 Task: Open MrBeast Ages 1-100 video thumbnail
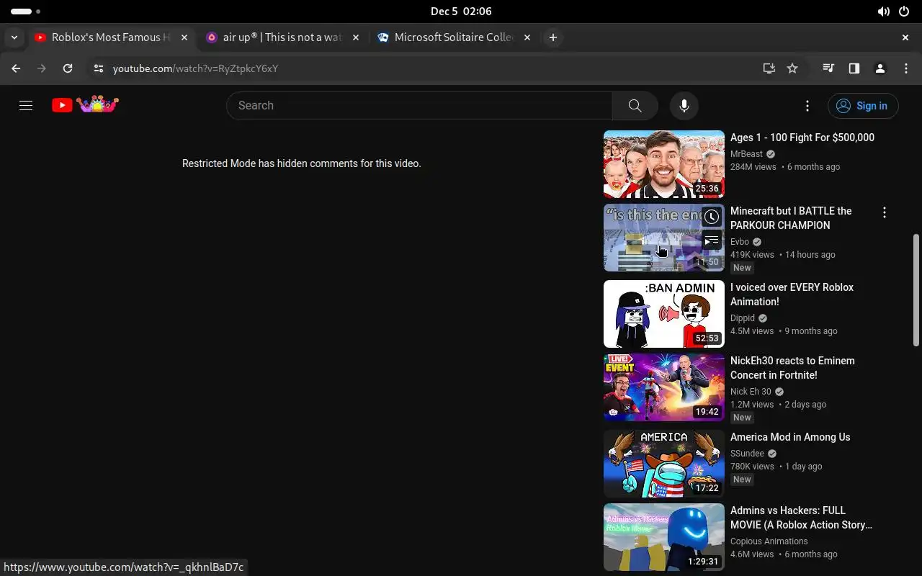tap(663, 164)
